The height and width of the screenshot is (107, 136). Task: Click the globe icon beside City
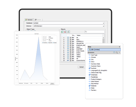90,59
